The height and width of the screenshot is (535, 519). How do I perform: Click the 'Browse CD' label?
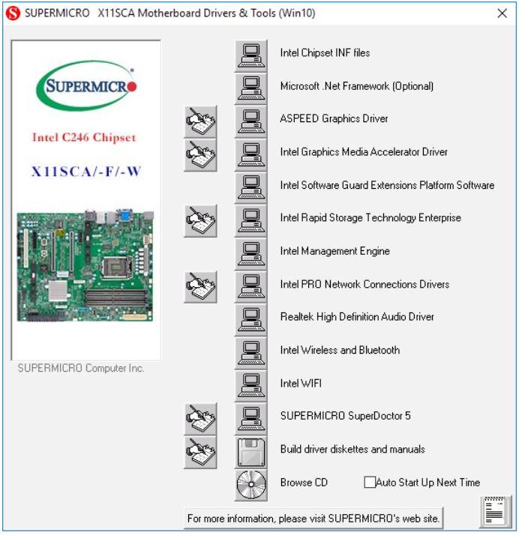click(x=304, y=483)
